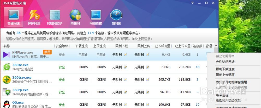Select 禁止访问网络 in context menu
Image resolution: width=261 pixels, height=108 pixels.
pyautogui.click(x=225, y=56)
